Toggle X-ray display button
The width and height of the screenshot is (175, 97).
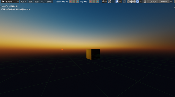[x=124, y=2]
